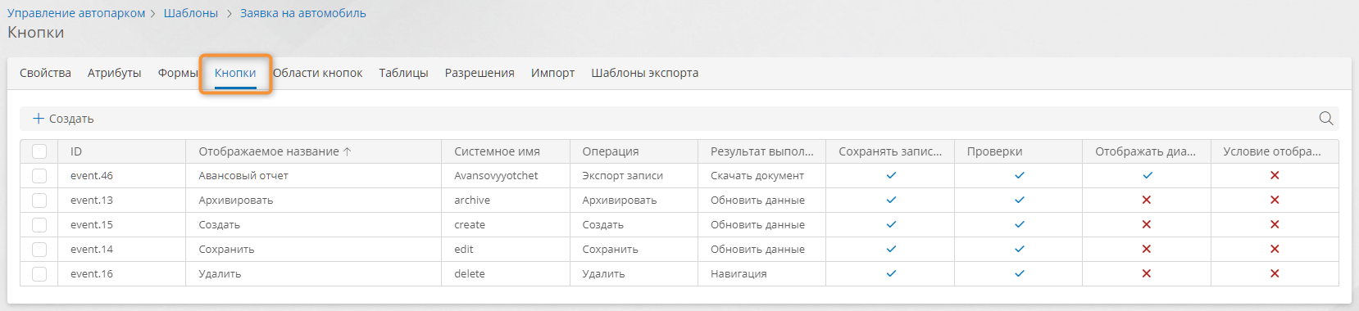Check the box for event.15 row

(39, 225)
